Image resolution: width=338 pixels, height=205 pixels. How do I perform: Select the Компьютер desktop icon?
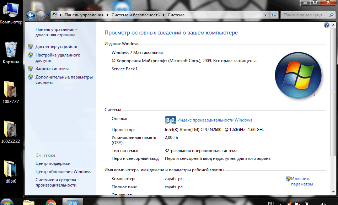[x=11, y=14]
